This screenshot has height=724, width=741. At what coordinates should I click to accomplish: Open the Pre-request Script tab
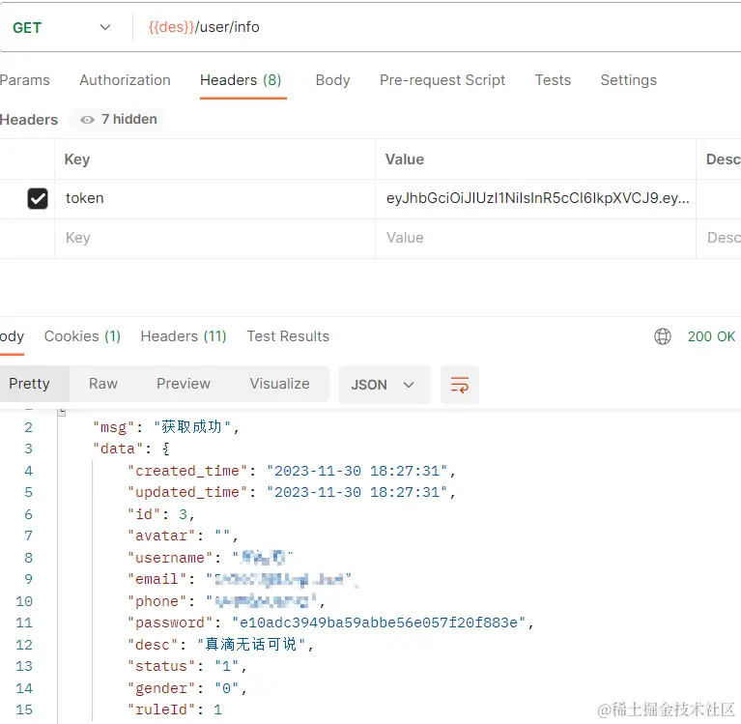[x=442, y=80]
